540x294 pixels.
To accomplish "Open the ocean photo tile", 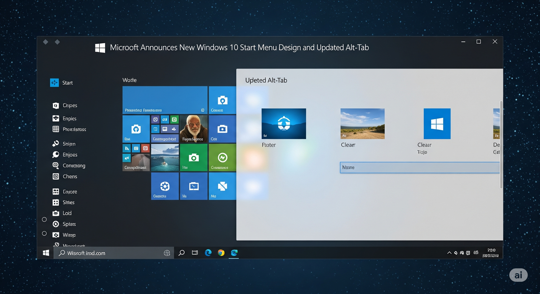I will tap(165, 157).
